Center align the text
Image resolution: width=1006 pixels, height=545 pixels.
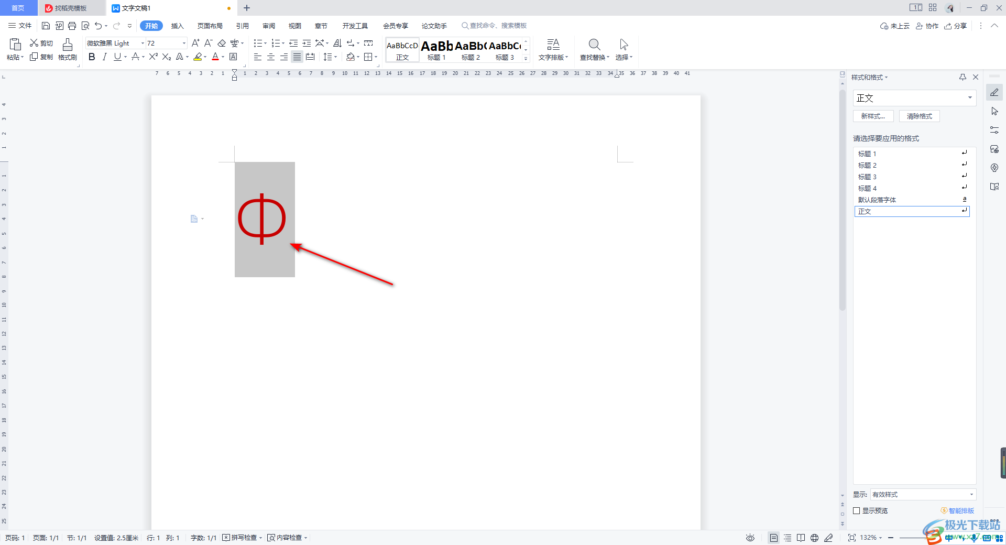[271, 57]
